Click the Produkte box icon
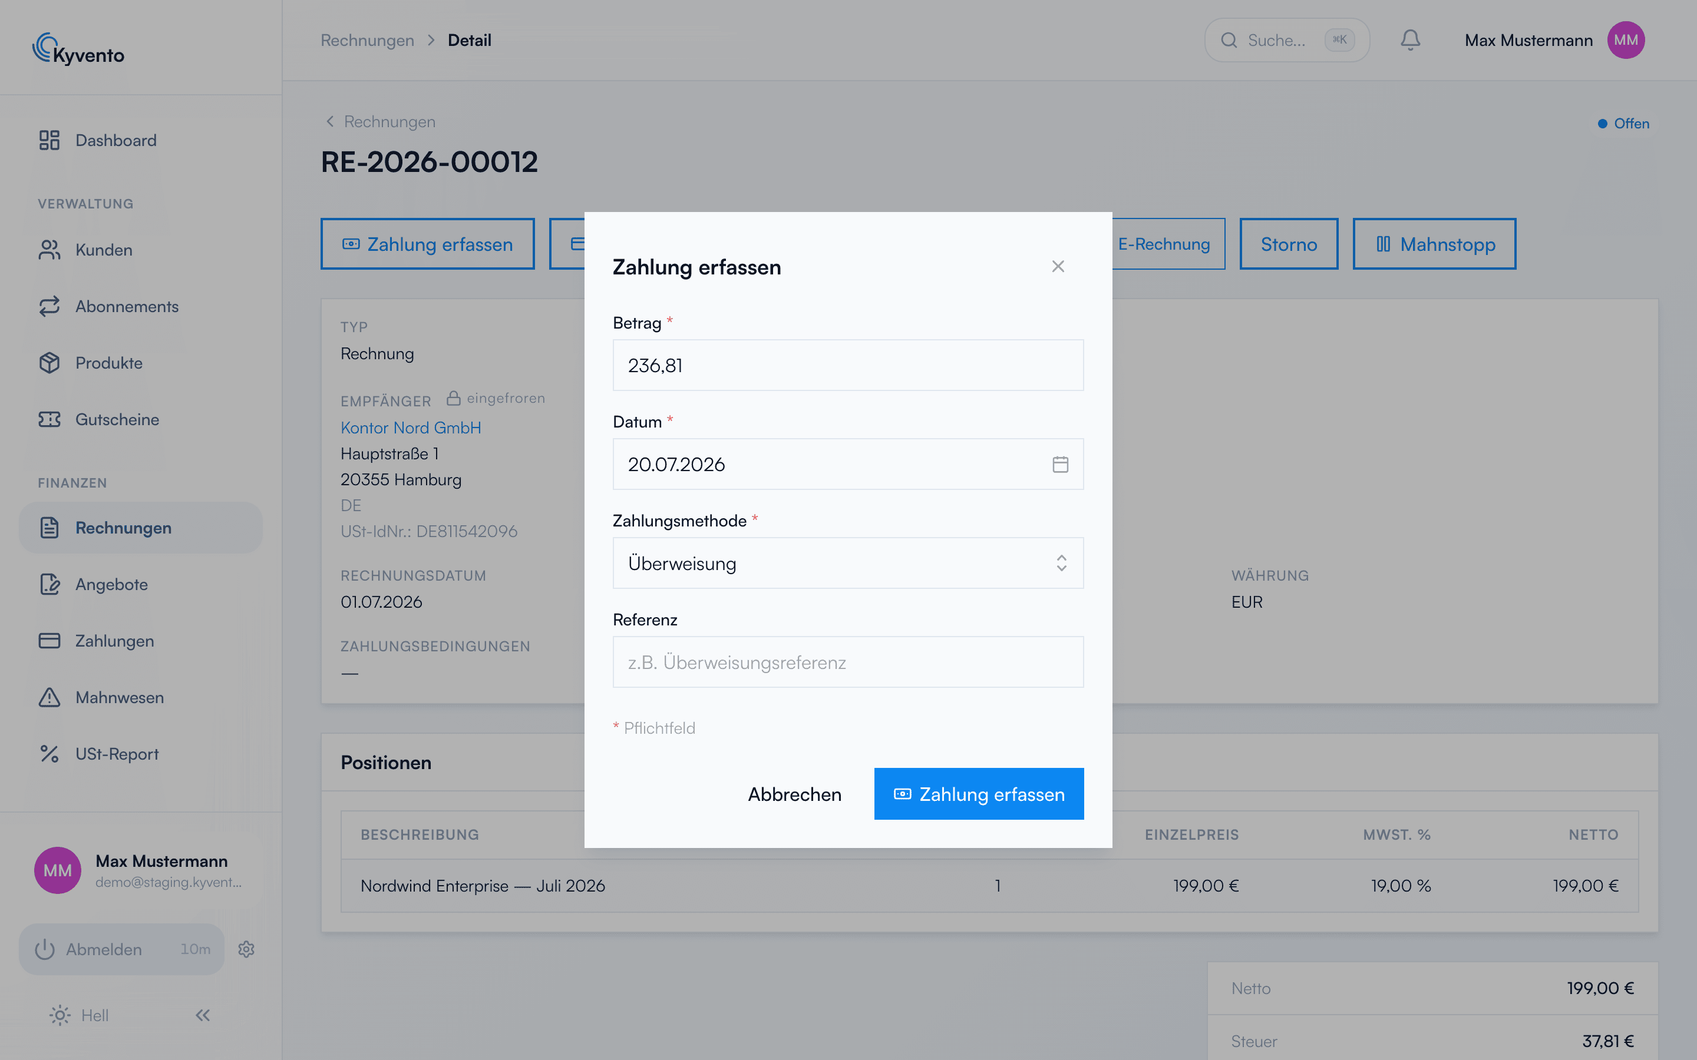 [x=49, y=363]
